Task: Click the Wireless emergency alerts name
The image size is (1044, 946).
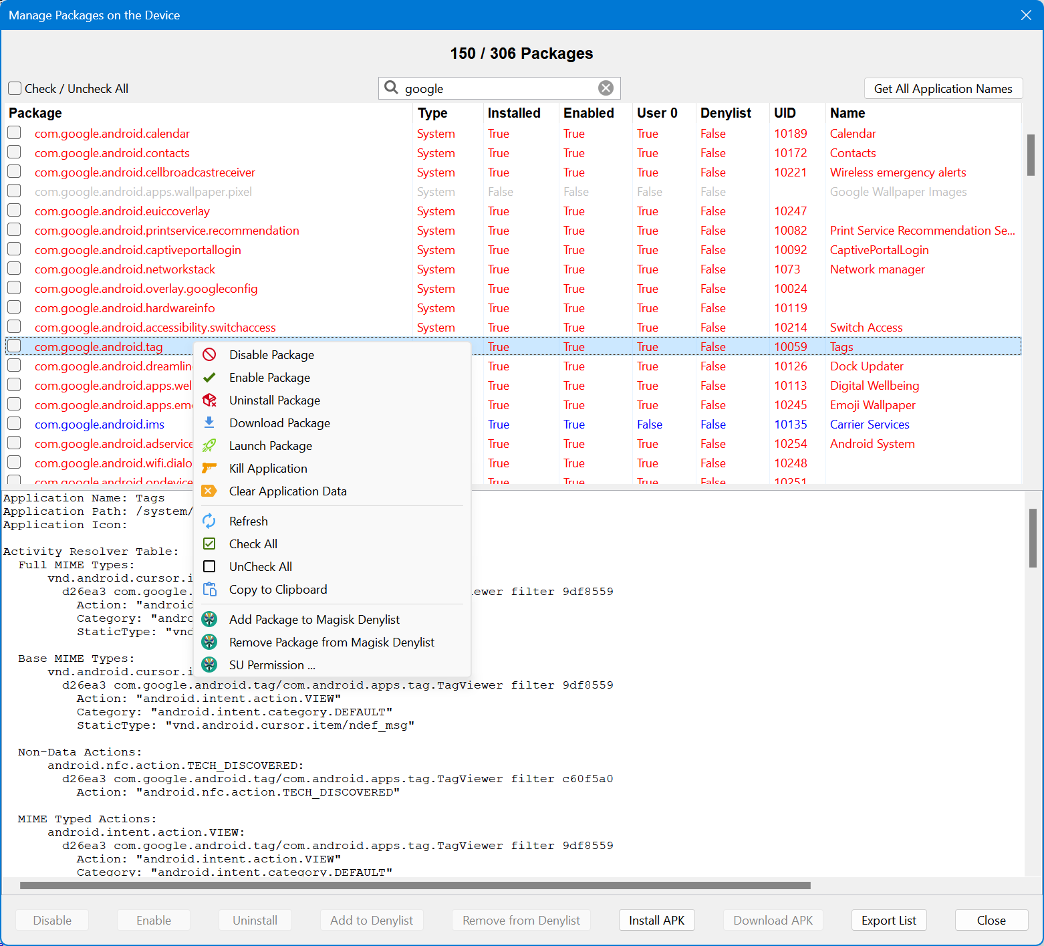Action: click(x=898, y=172)
